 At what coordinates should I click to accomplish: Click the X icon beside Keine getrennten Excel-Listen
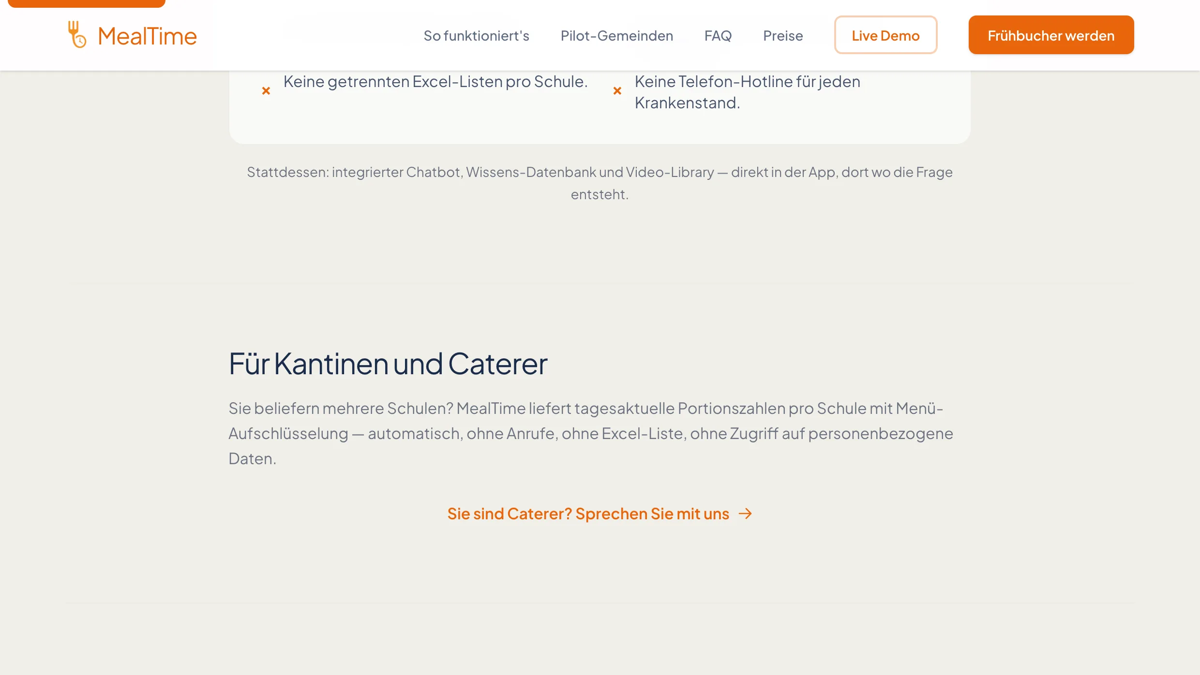click(x=266, y=90)
